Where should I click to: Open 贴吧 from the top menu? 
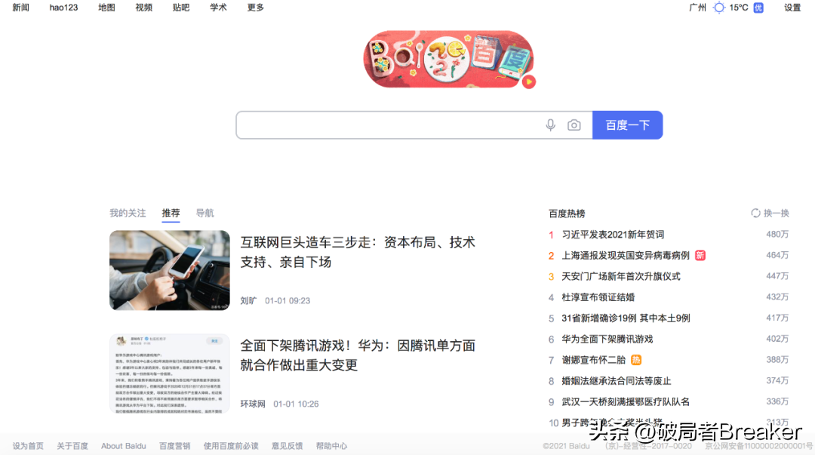click(x=180, y=8)
